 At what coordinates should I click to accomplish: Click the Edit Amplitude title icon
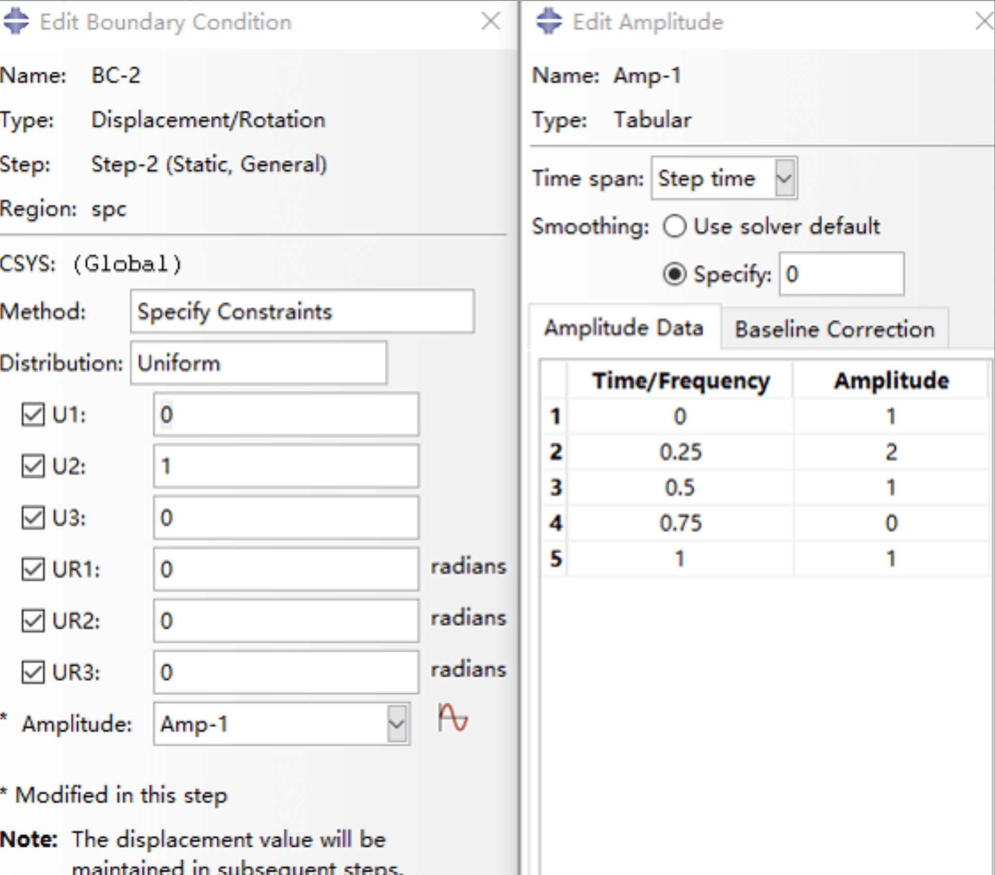point(549,22)
